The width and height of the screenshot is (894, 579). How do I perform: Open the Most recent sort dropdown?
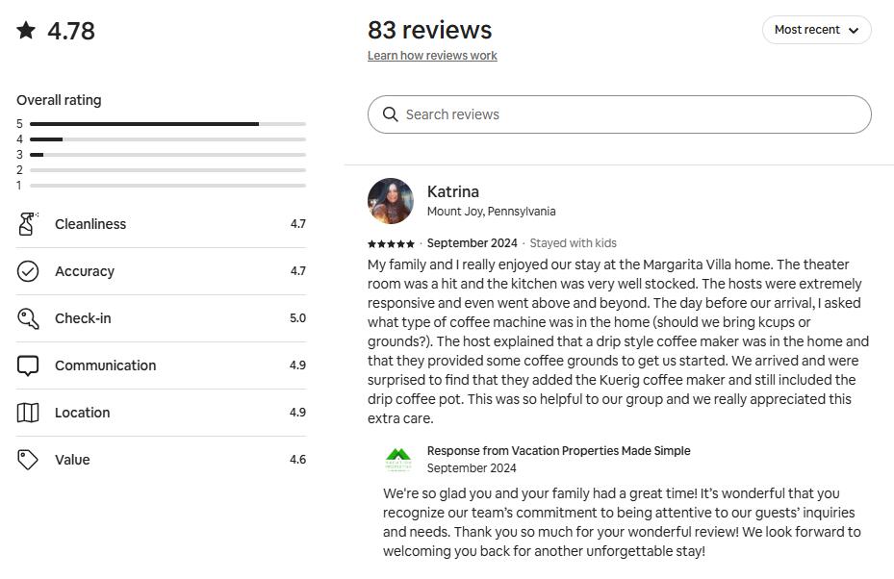[x=816, y=30]
